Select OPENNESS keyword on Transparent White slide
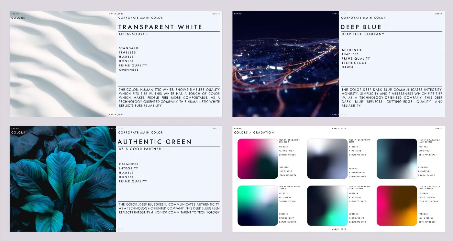 tap(129, 70)
